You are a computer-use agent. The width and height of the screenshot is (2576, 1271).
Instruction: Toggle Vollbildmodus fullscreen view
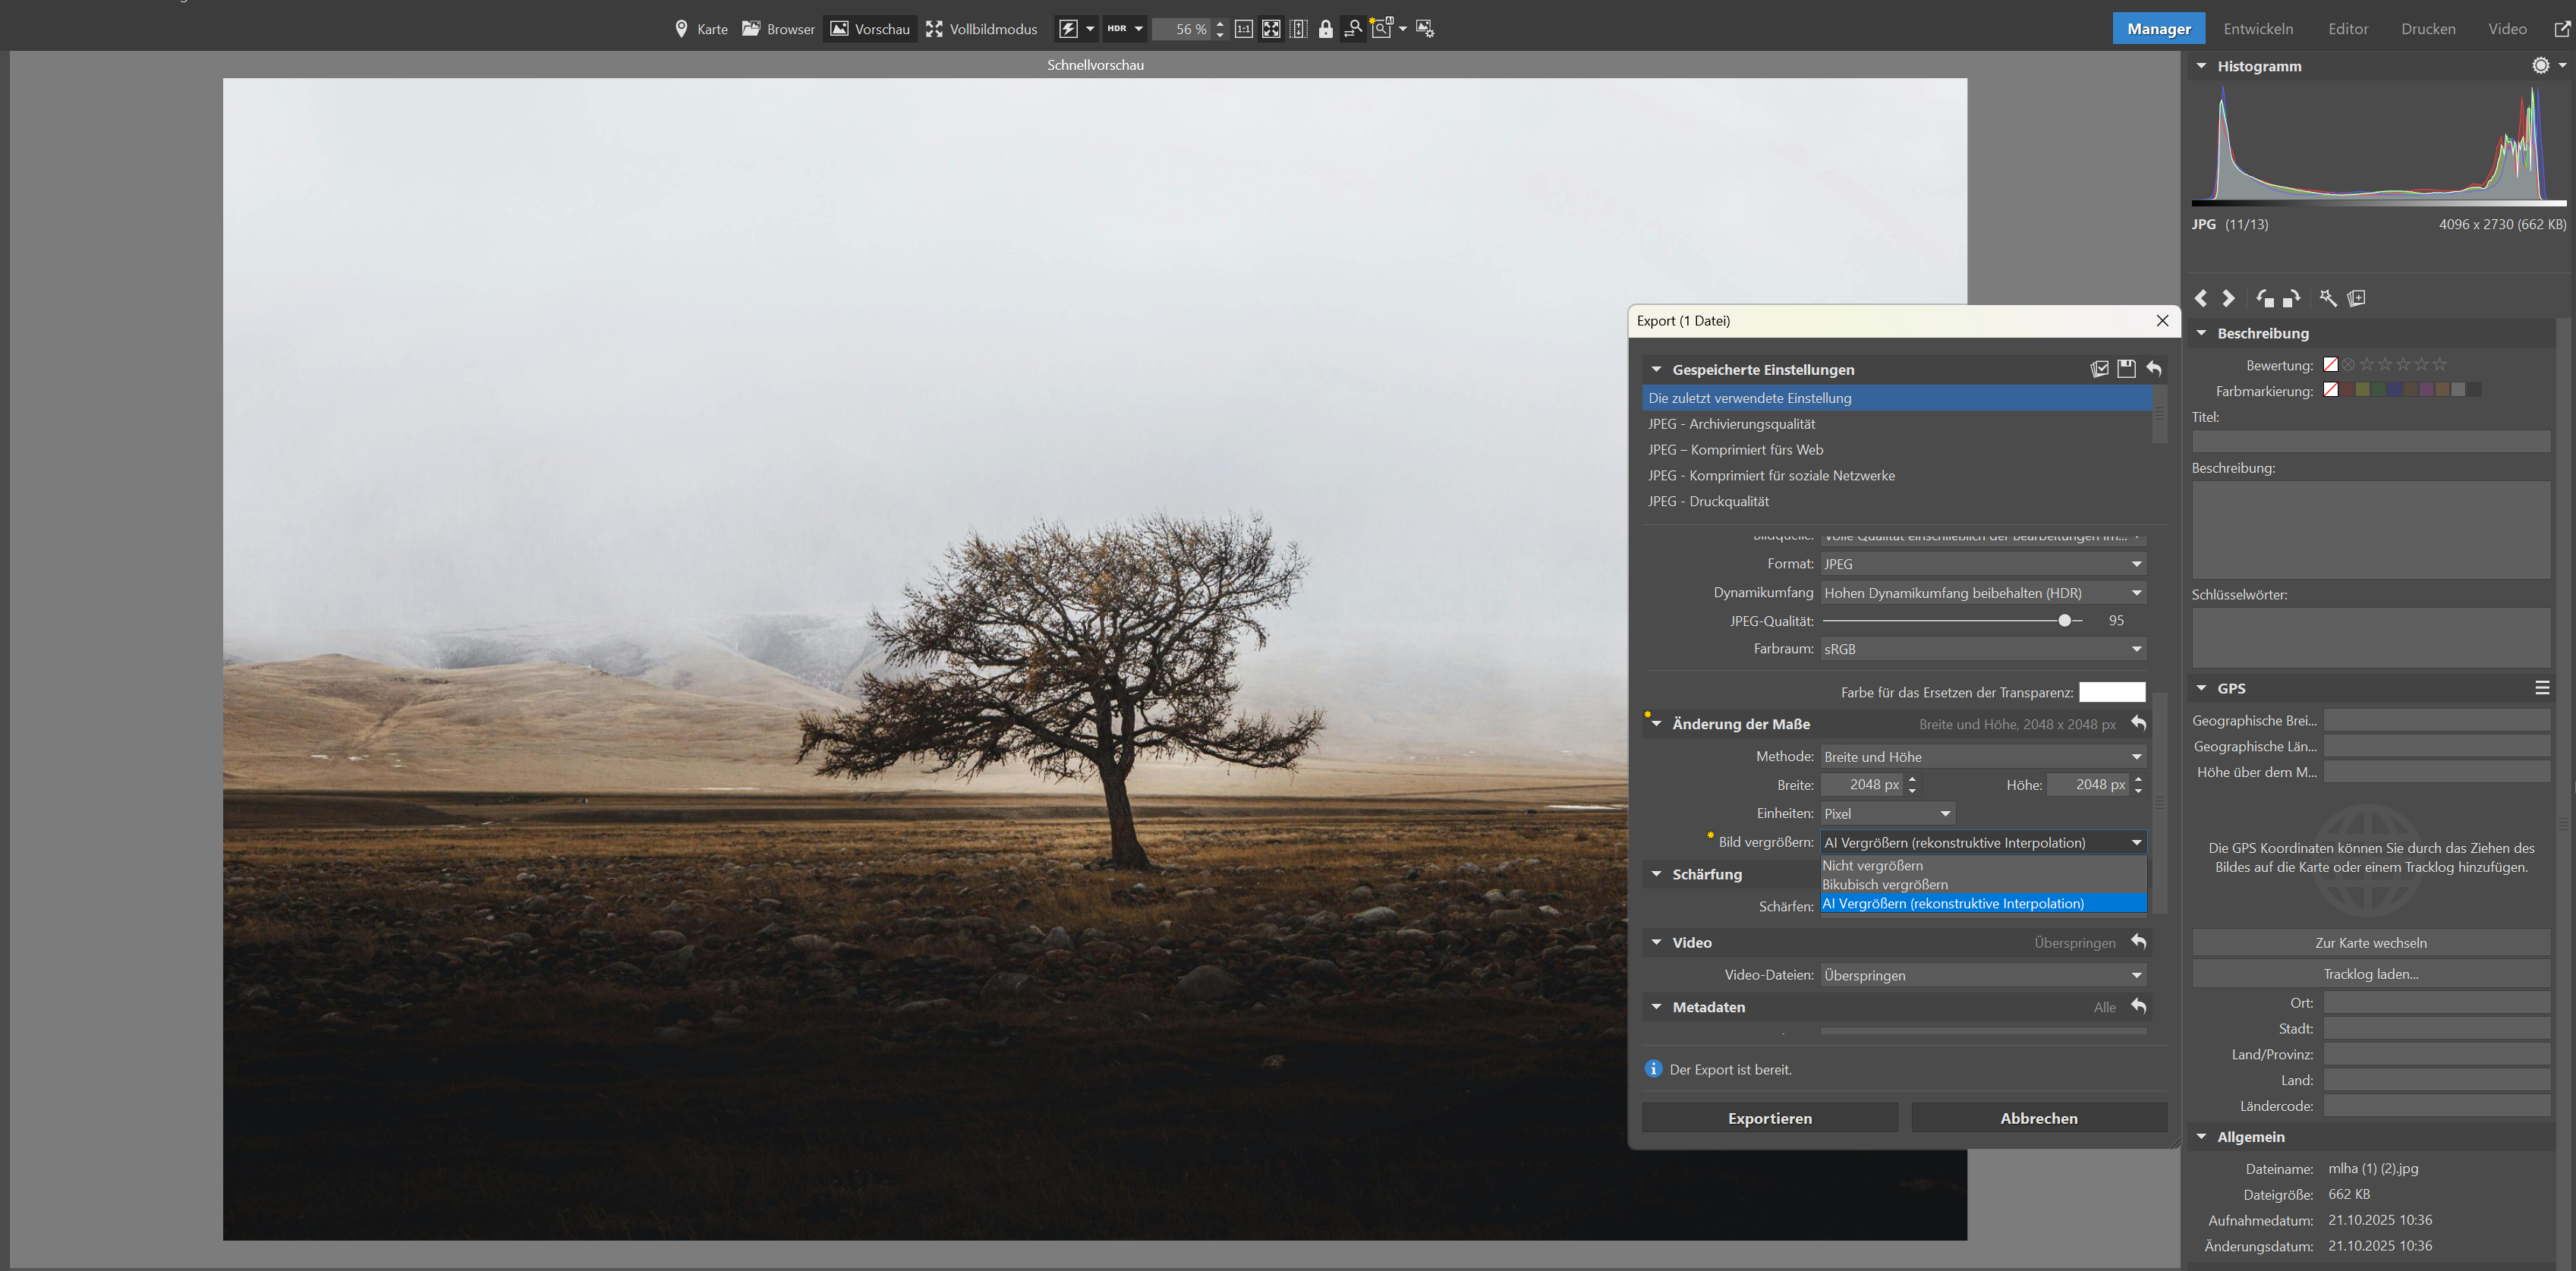pos(981,29)
